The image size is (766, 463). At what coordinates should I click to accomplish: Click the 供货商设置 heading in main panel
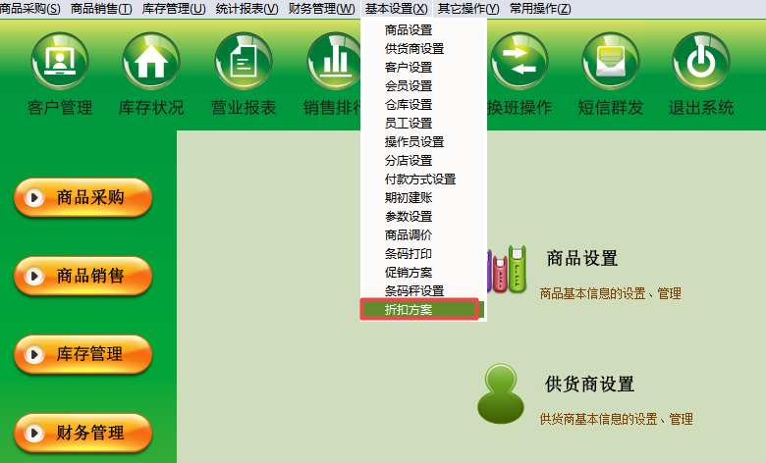click(x=589, y=385)
